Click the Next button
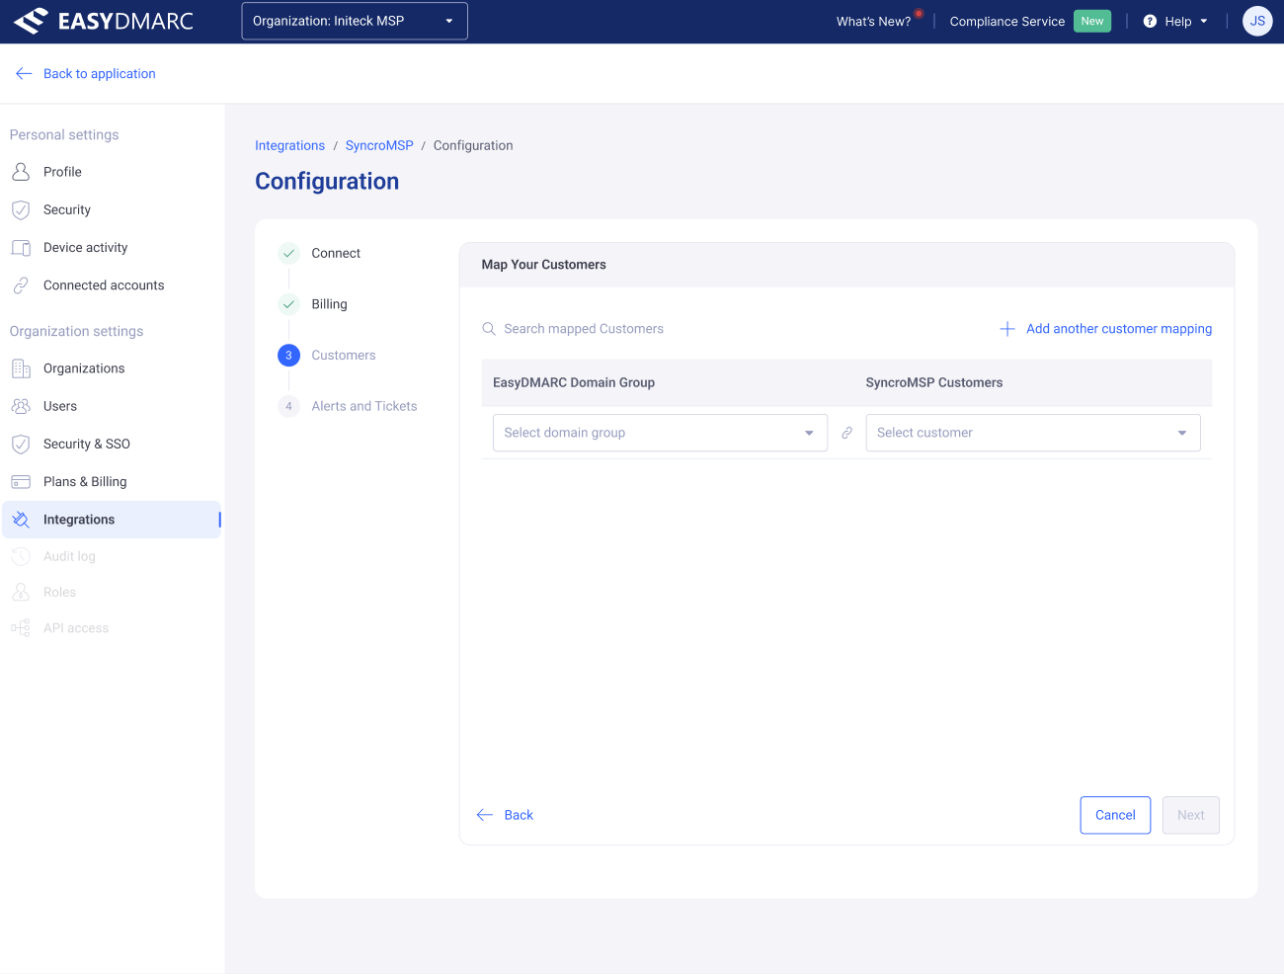Screen dimensions: 1284x974 pyautogui.click(x=1191, y=815)
